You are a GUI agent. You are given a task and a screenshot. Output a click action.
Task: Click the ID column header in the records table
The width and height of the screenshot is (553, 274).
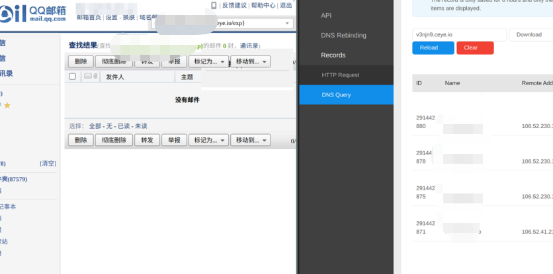point(419,83)
